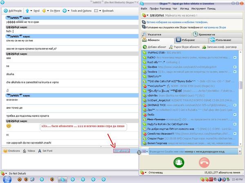Click the headset shop icon beside Купуване
Image resolution: width=245 pixels, height=183 pixels.
(144, 27)
